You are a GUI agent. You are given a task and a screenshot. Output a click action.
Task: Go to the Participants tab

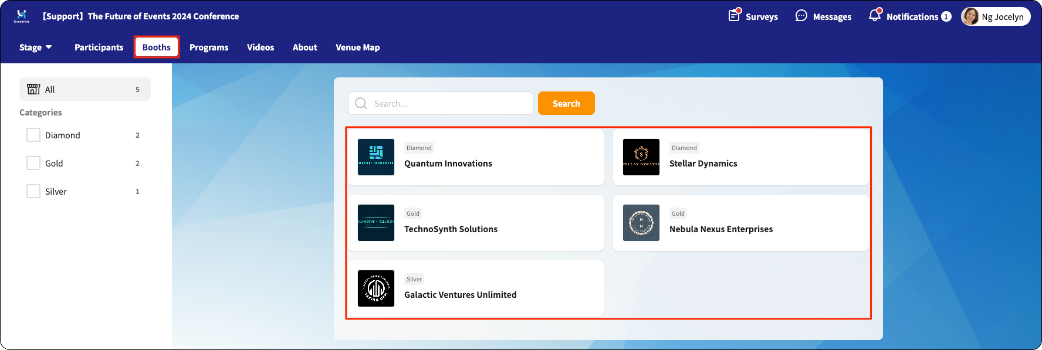99,47
